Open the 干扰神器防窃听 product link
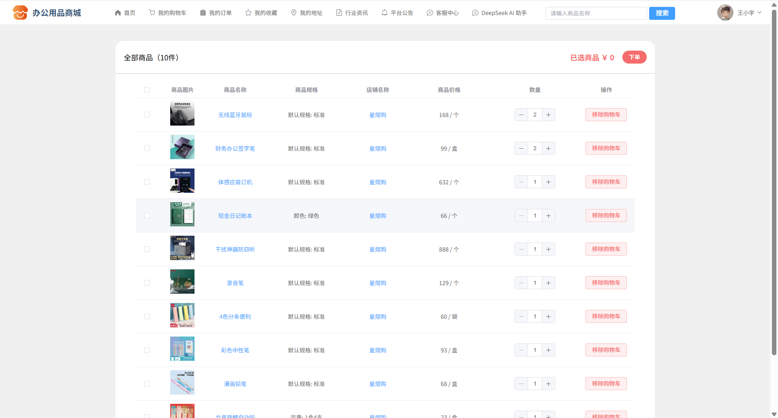This screenshot has height=418, width=778. pyautogui.click(x=235, y=250)
